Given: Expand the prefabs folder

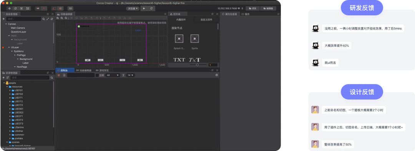Looking at the screenshot, I should coord(10,139).
